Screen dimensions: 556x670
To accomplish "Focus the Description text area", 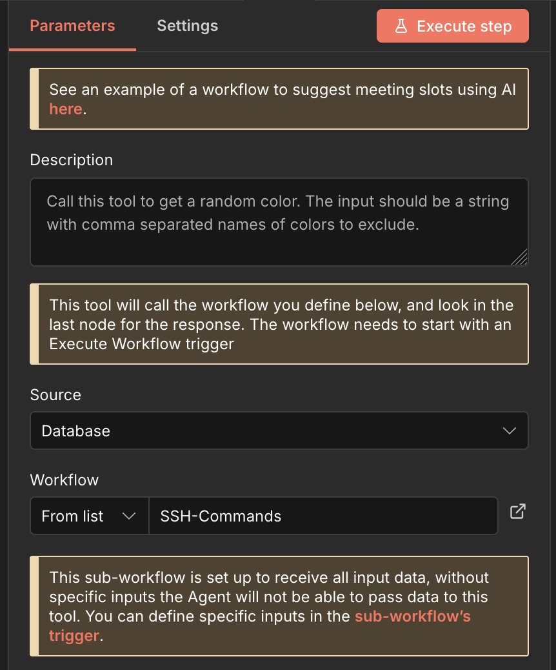I will click(279, 221).
